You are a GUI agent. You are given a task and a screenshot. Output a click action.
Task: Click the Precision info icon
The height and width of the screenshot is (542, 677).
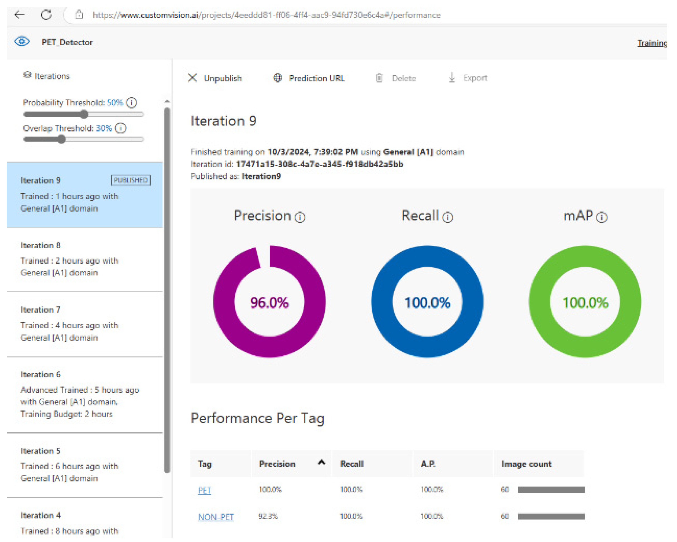300,217
